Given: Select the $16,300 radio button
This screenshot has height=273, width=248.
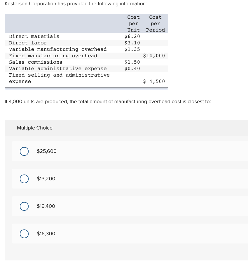Looking at the screenshot, I should tap(24, 234).
